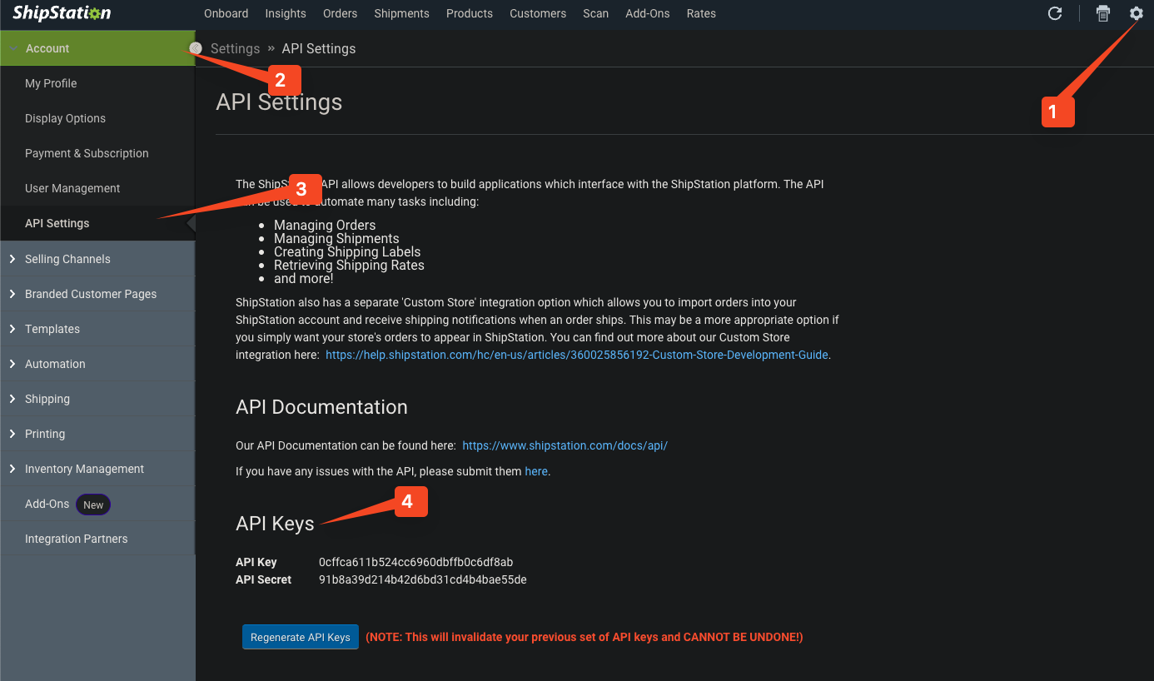Open the Orders tab
The image size is (1154, 681).
click(x=340, y=13)
